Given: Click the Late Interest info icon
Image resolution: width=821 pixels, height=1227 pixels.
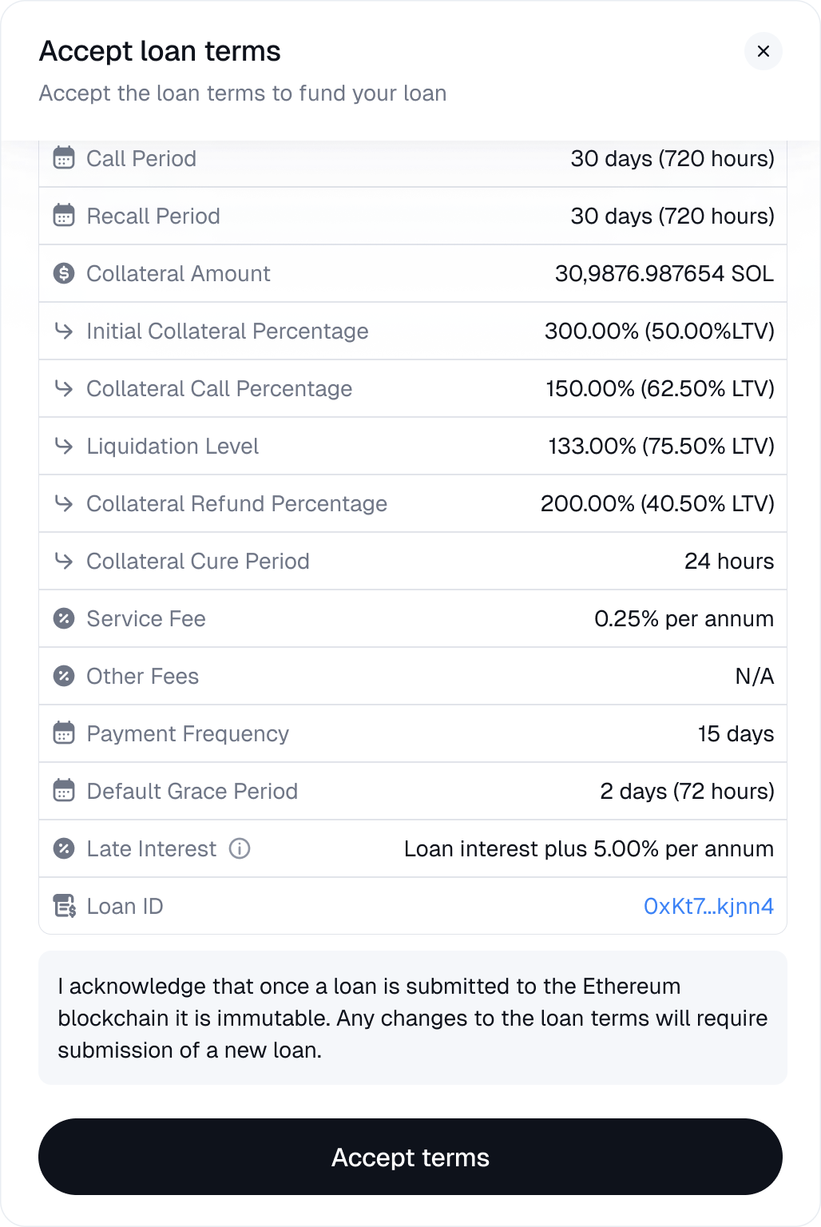Looking at the screenshot, I should [x=240, y=848].
